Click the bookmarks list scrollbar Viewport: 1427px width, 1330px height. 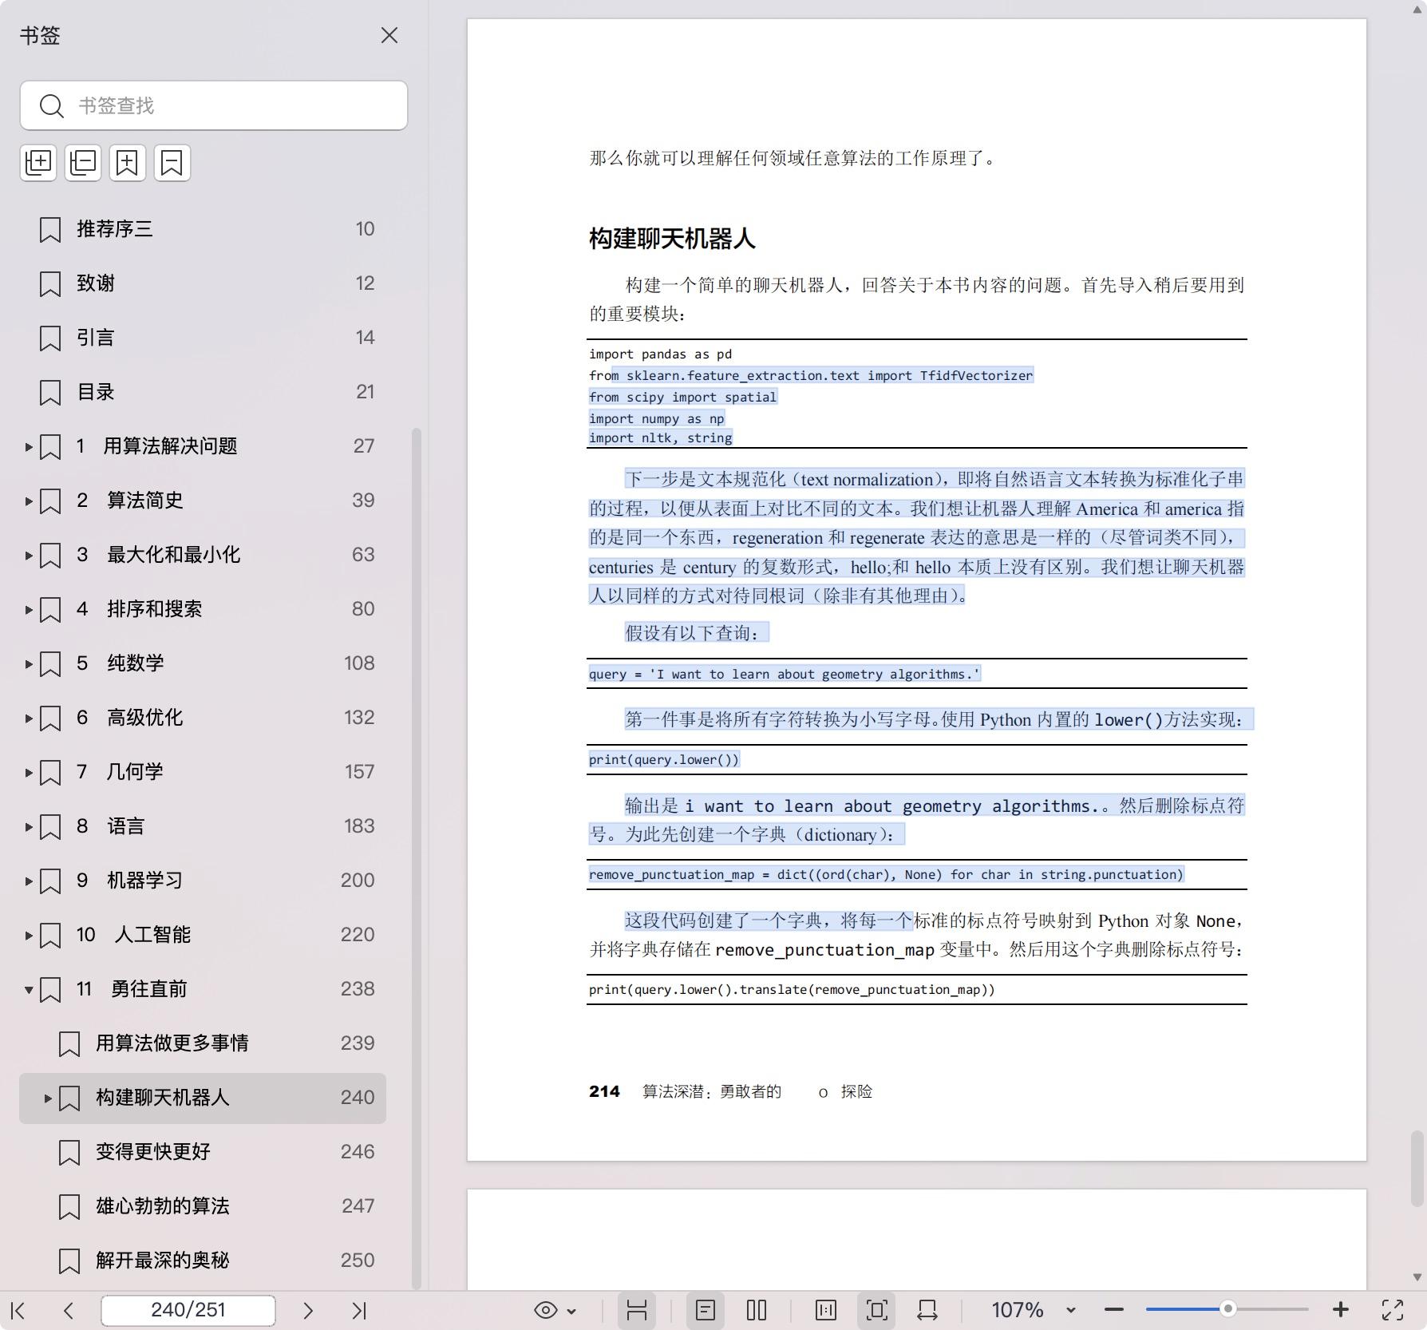tap(416, 858)
